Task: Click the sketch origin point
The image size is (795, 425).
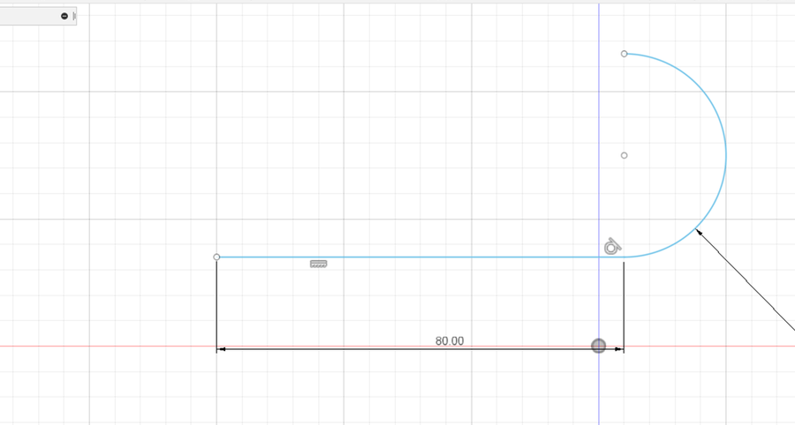Action: (599, 346)
